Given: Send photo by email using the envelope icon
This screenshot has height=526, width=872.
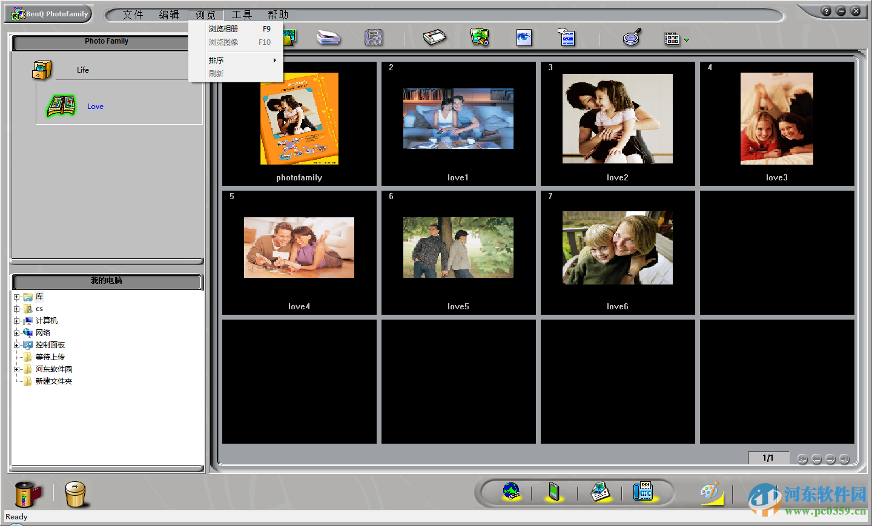Looking at the screenshot, I should (600, 491).
